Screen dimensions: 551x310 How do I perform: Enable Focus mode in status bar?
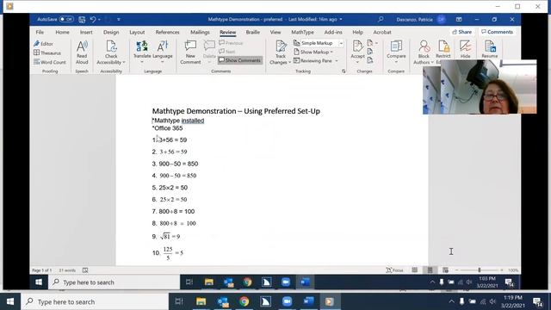coord(394,270)
